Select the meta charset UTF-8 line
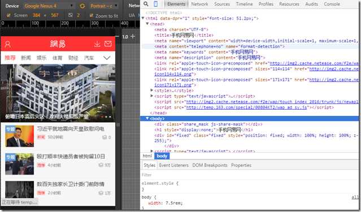Image resolution: width=361 pixels, height=212 pixels. 181,29
